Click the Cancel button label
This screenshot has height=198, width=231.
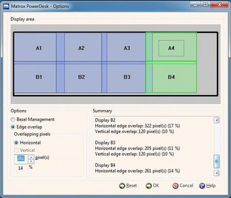[186, 186]
